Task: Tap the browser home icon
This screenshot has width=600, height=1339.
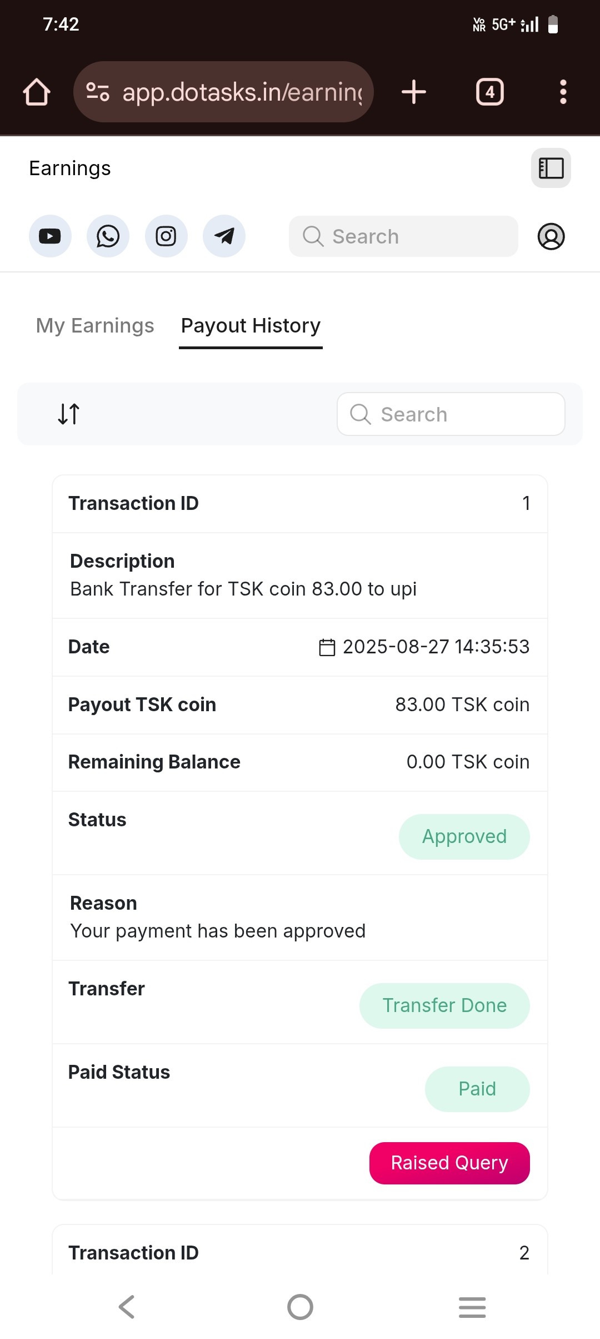Action: pos(37,92)
